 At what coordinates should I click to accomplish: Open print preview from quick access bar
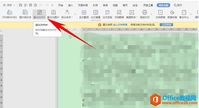[x=36, y=5]
